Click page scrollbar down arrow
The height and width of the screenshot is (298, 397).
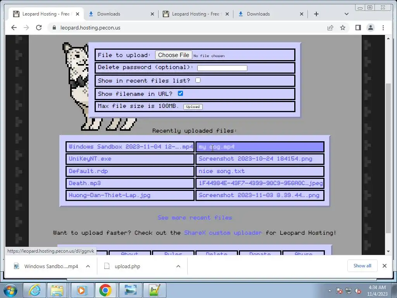(x=388, y=251)
